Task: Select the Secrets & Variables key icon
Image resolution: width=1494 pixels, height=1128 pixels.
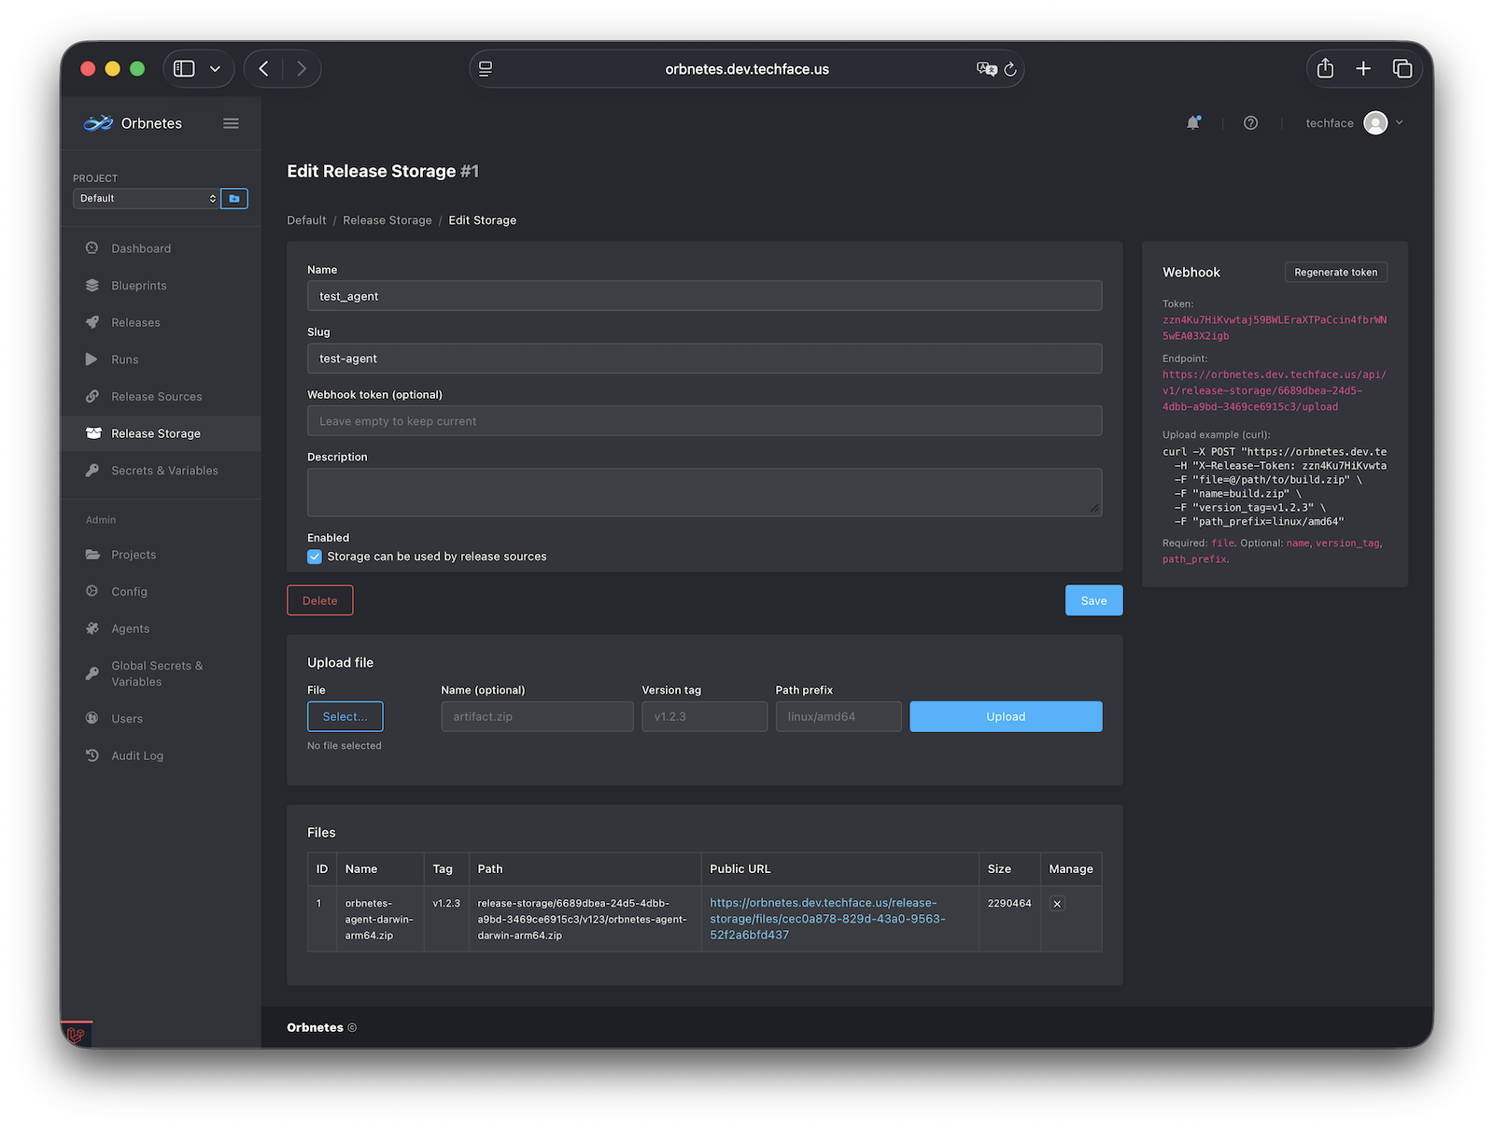Action: [x=92, y=470]
